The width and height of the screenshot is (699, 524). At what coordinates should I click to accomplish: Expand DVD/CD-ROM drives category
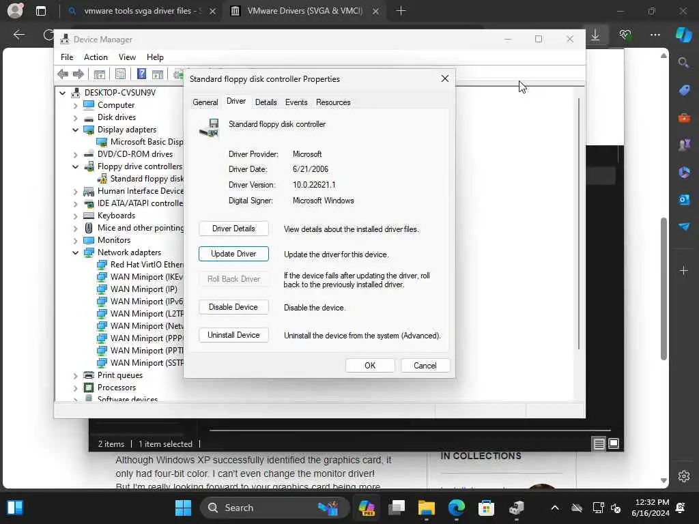click(75, 154)
